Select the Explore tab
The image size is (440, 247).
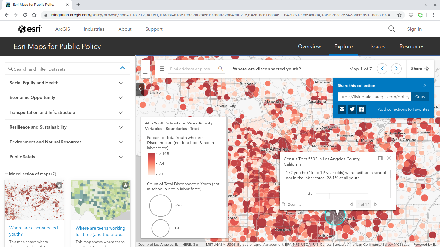pyautogui.click(x=343, y=46)
